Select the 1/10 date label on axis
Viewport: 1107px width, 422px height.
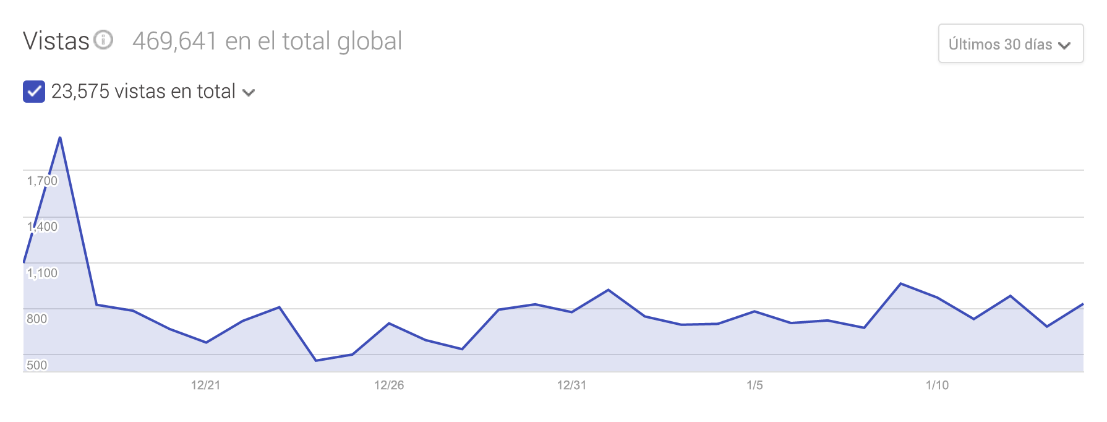coord(937,385)
